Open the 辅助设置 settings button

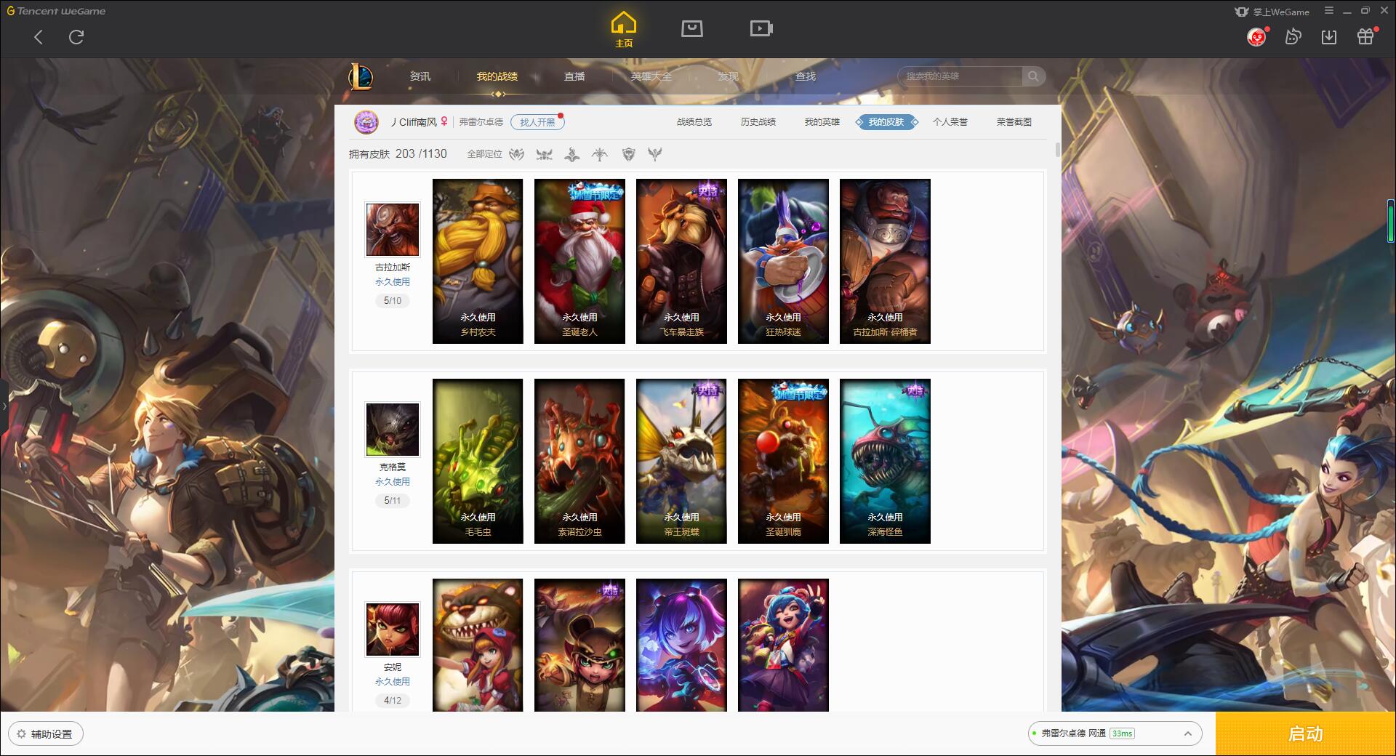pyautogui.click(x=45, y=734)
